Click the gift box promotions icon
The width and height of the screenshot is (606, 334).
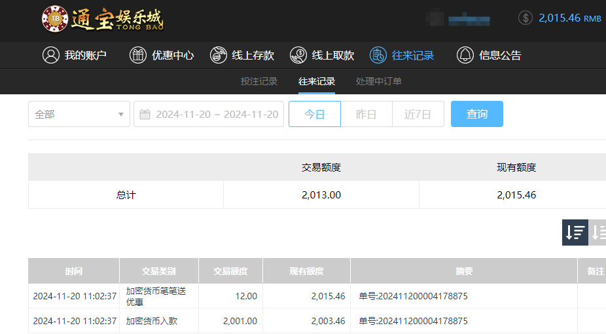click(137, 56)
